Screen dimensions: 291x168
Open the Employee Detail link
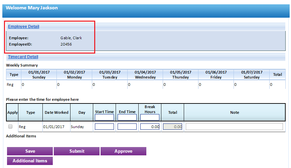(x=24, y=26)
